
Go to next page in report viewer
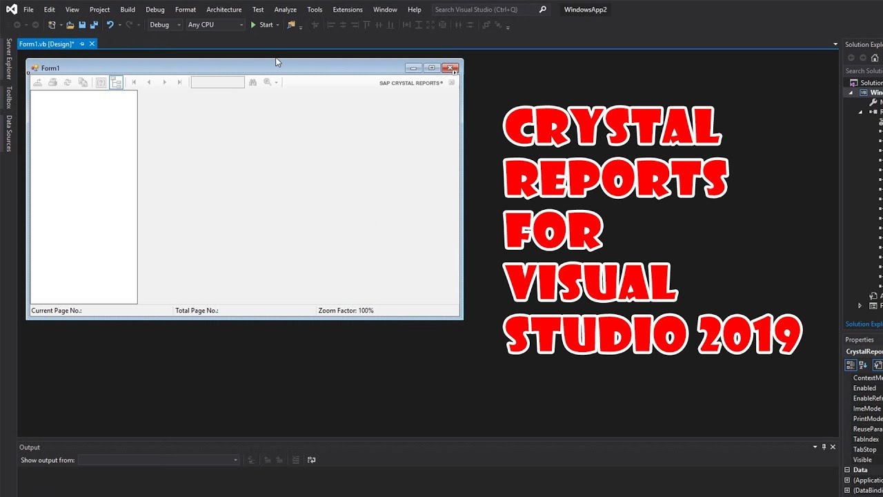tap(164, 82)
